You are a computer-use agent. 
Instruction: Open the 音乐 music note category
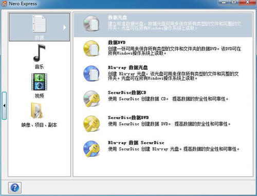[x=39, y=53]
